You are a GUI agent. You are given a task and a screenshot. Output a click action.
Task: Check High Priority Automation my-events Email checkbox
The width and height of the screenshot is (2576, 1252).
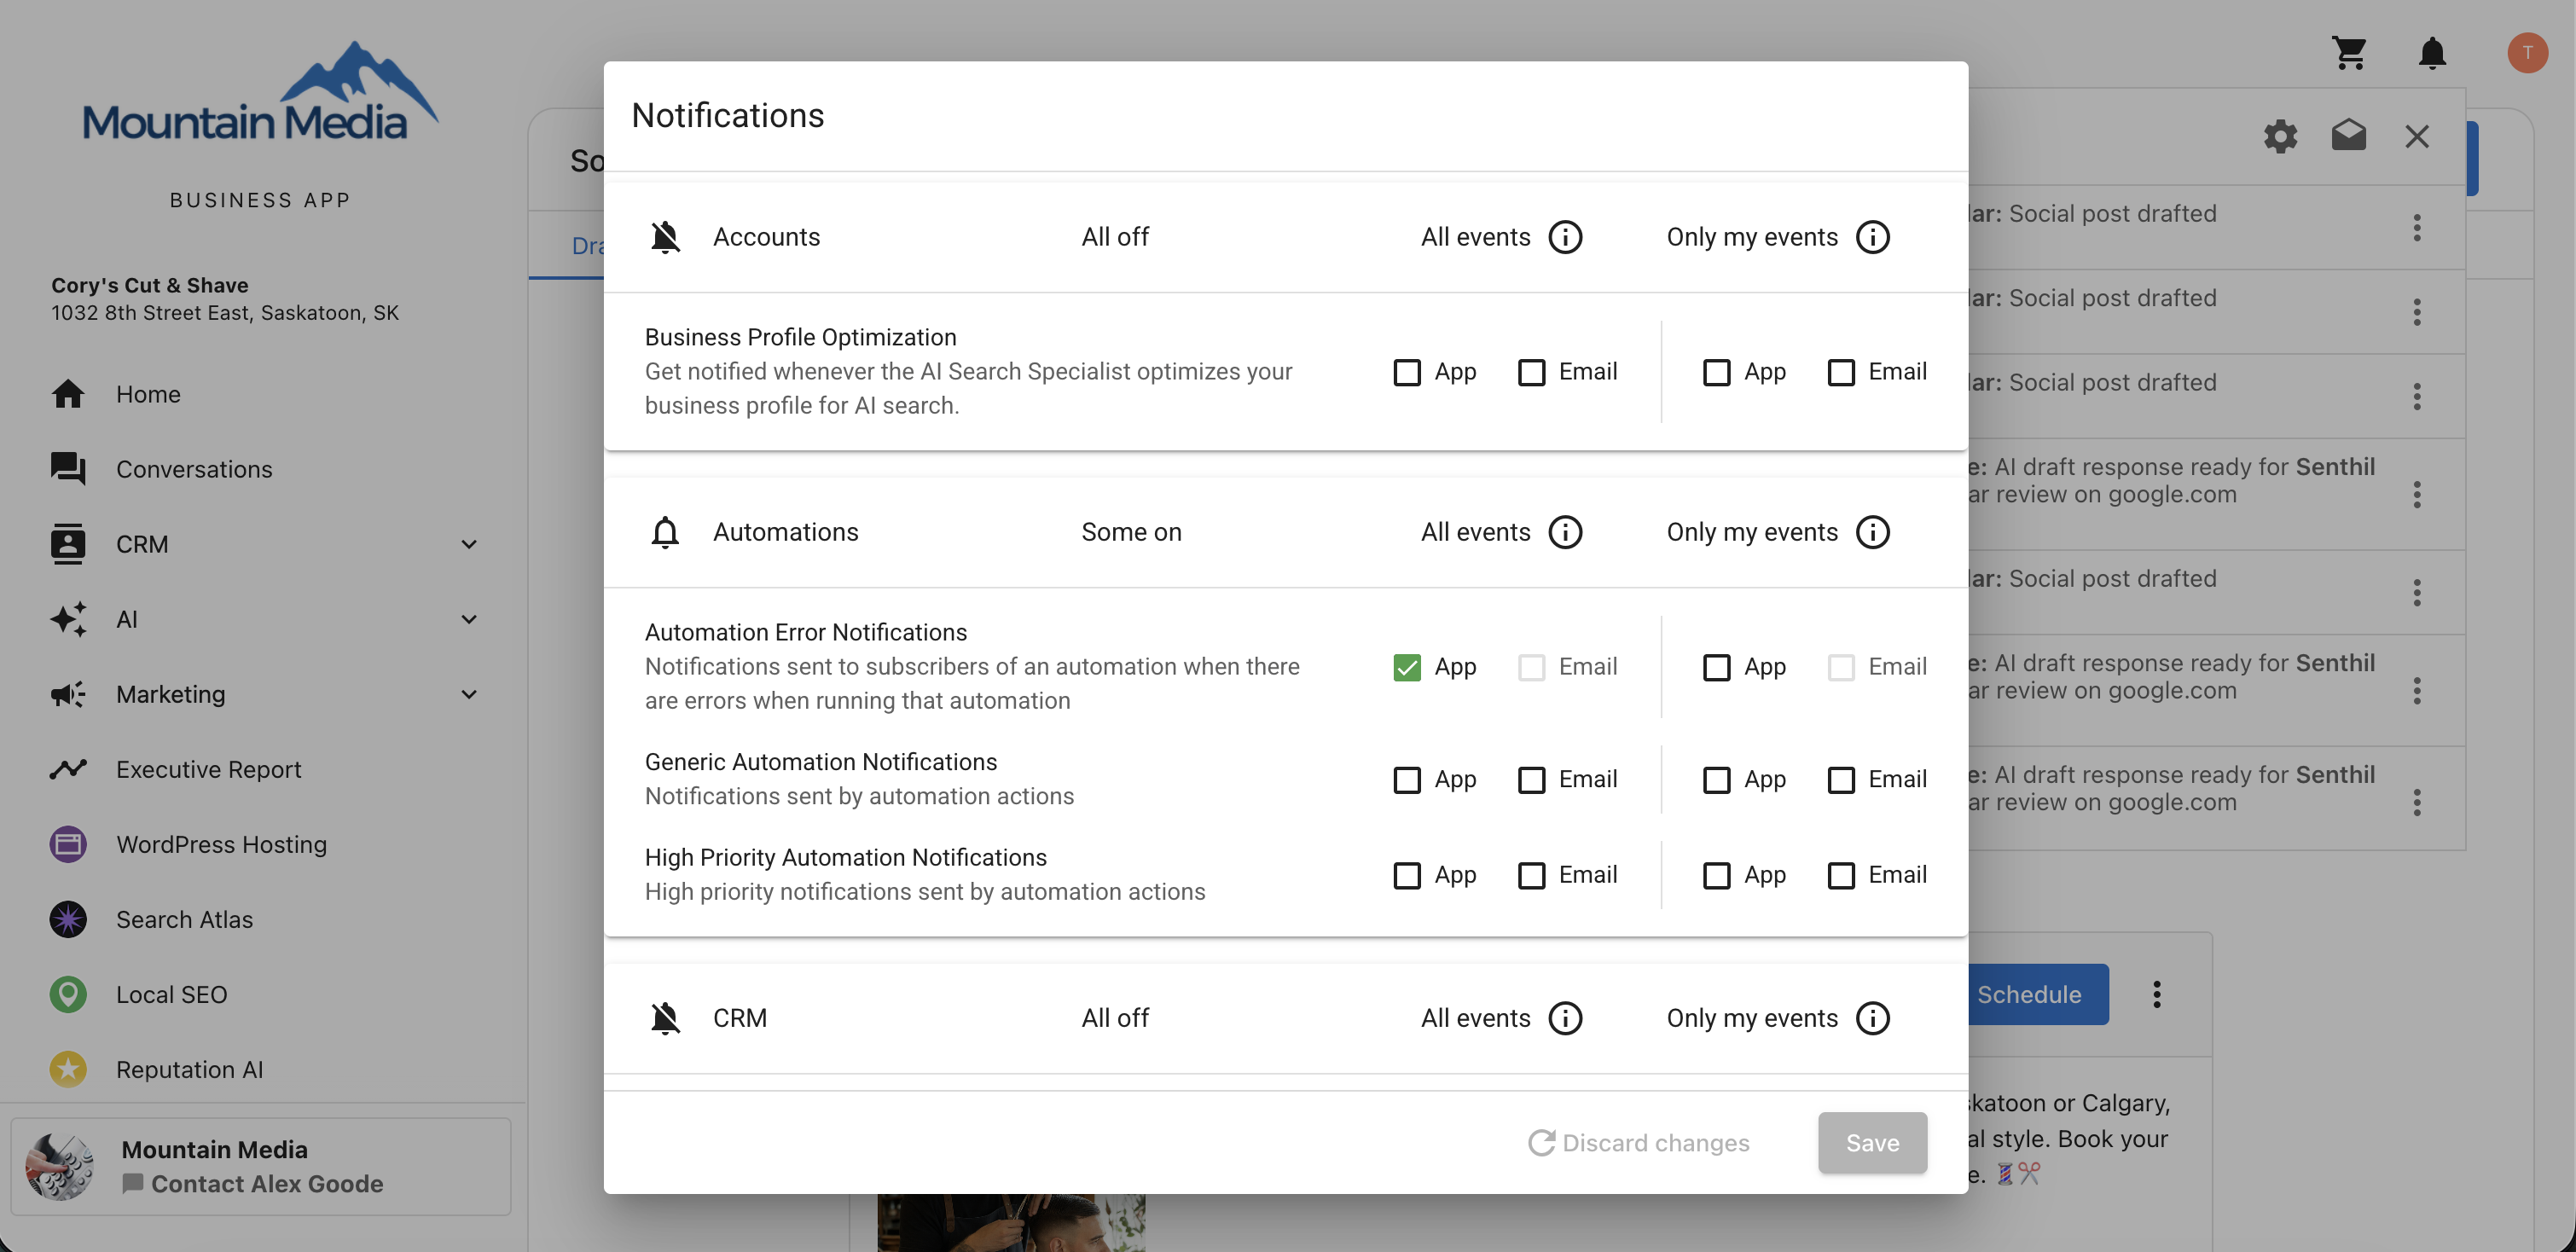tap(1840, 875)
